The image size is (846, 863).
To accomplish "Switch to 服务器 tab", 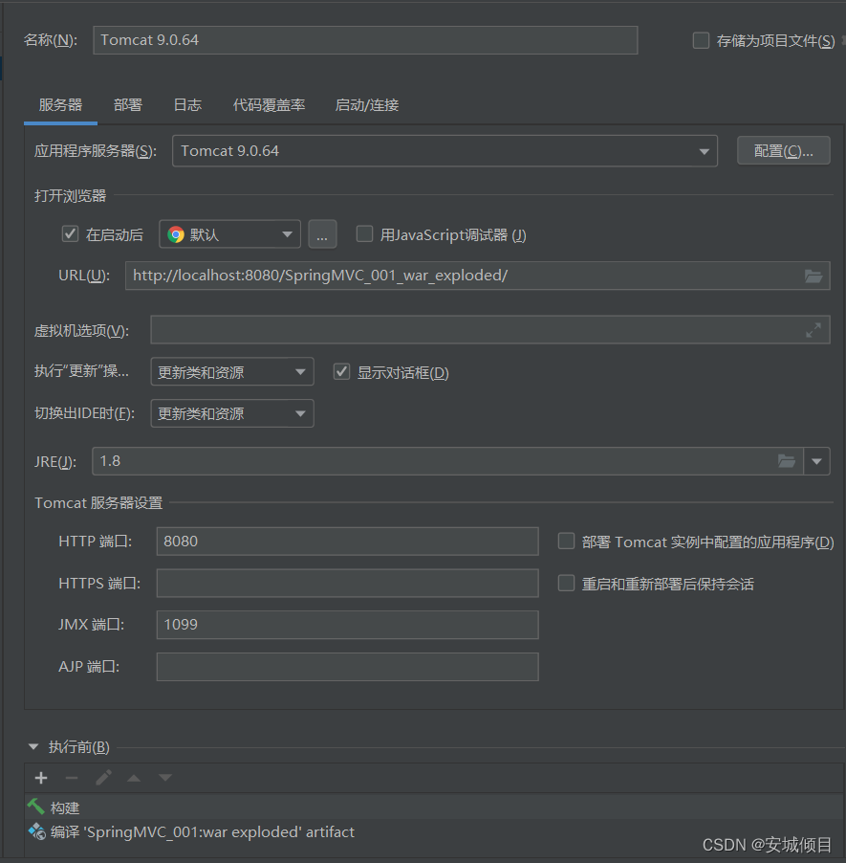I will (x=60, y=105).
